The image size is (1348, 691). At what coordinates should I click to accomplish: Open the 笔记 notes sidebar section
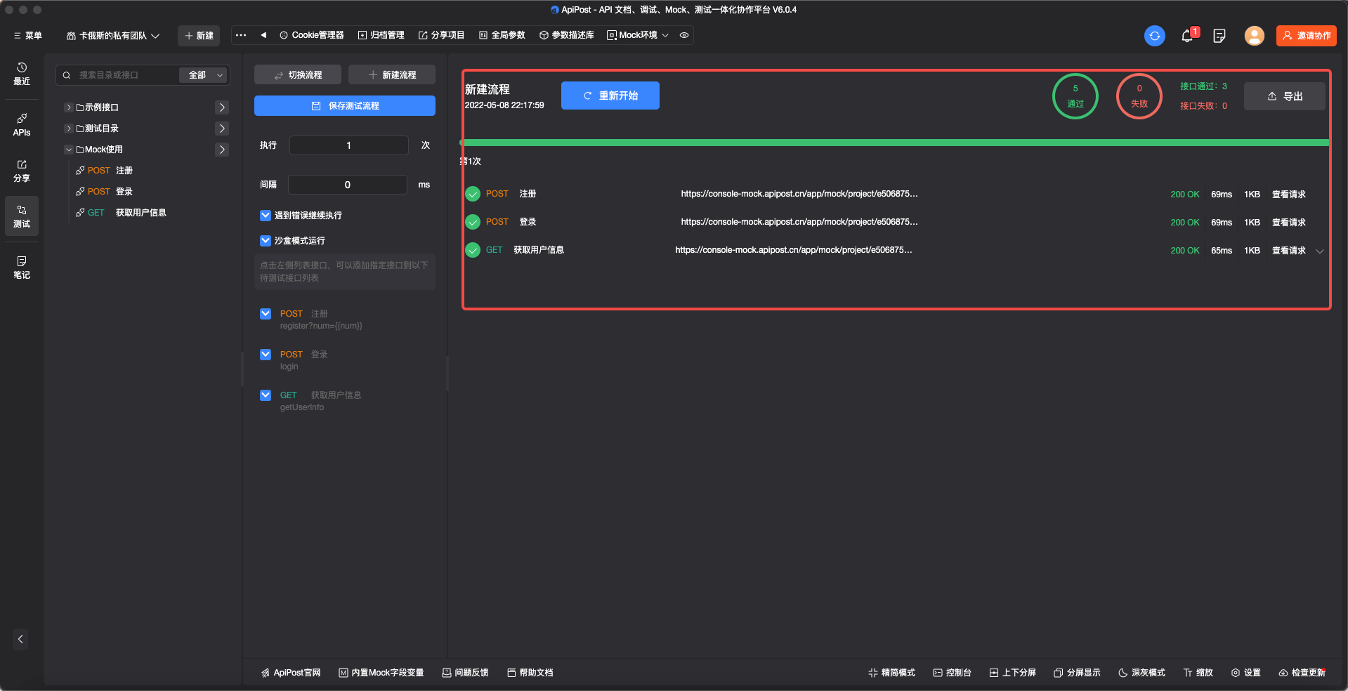click(x=22, y=268)
